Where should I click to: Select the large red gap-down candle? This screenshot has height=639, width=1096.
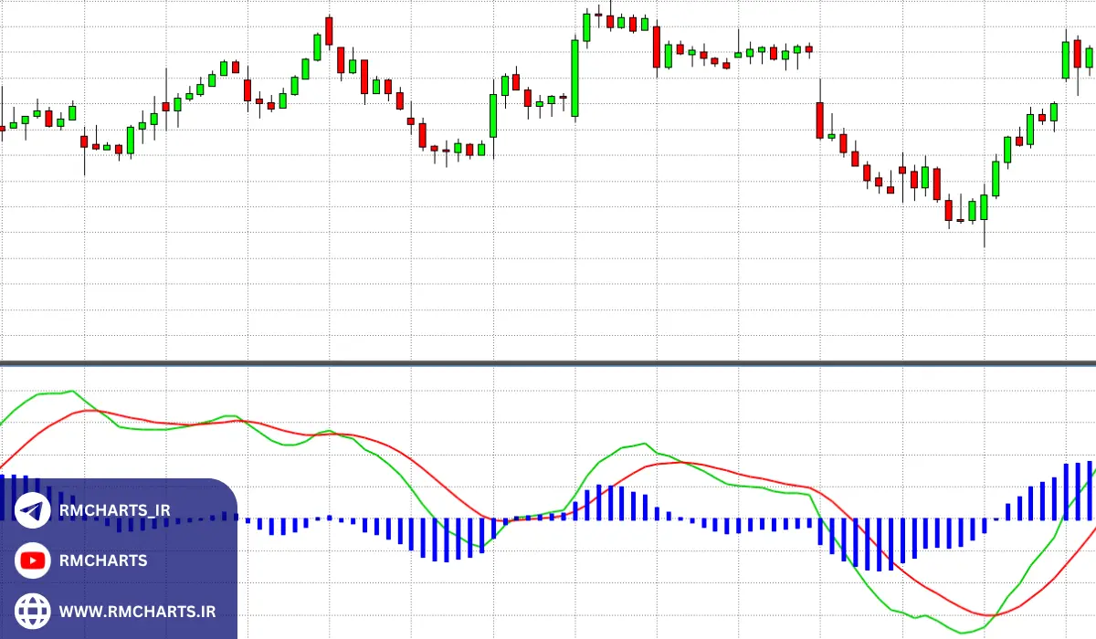[819, 120]
